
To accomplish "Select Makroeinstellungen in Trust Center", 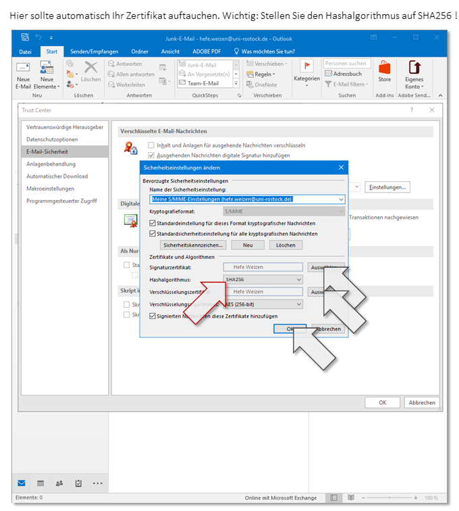I will [65, 189].
